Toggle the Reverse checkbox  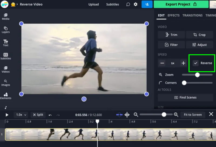(x=196, y=63)
